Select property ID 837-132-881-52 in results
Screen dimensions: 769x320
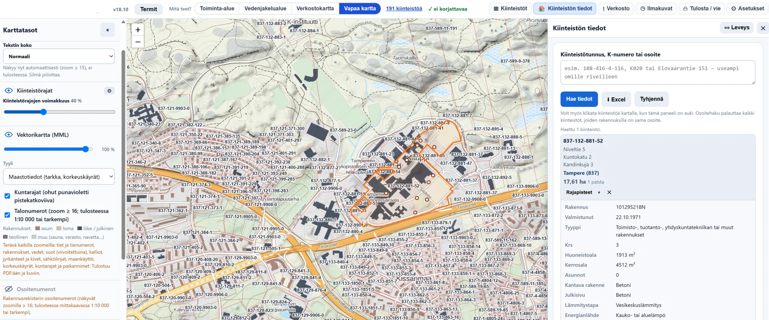583,141
